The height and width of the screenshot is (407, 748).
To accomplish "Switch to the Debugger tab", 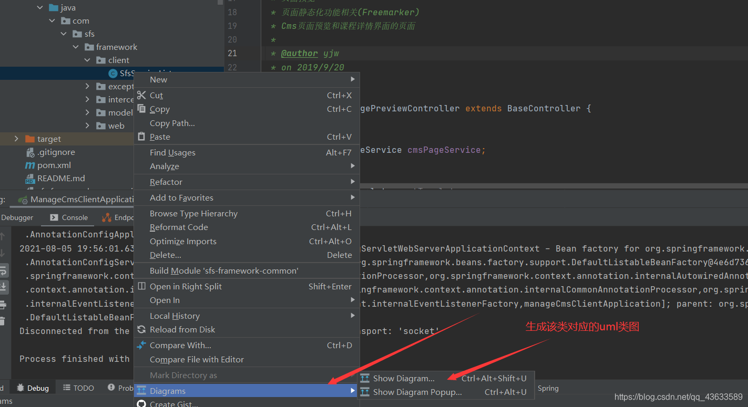I will point(17,217).
